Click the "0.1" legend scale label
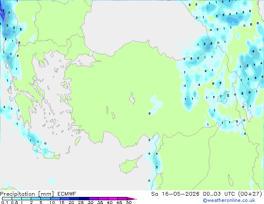The image size is (264, 204). (5, 202)
